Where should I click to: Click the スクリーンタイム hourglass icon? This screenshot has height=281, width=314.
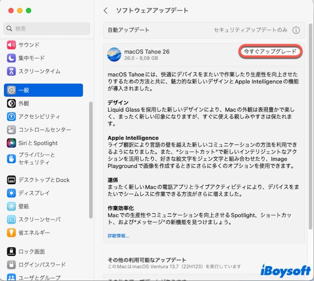pyautogui.click(x=11, y=71)
